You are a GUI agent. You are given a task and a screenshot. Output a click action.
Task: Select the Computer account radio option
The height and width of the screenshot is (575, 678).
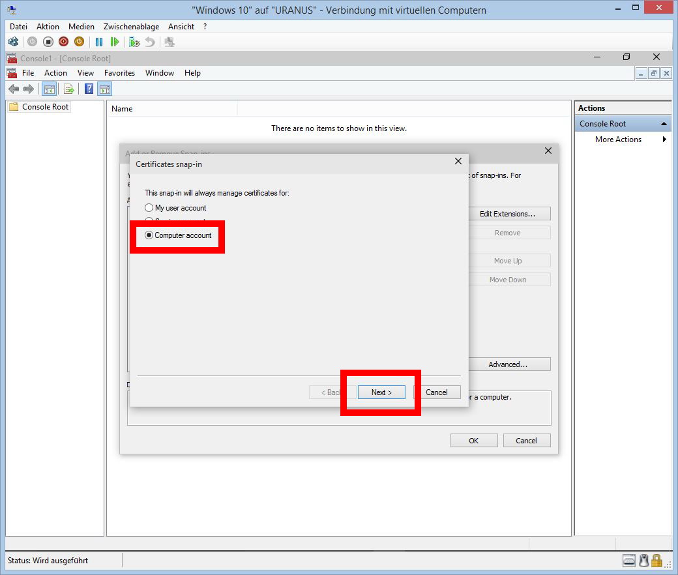pos(149,235)
